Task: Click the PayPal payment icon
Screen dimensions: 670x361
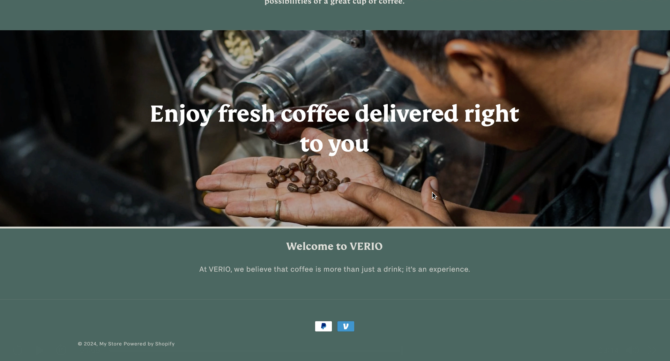Action: click(x=323, y=326)
